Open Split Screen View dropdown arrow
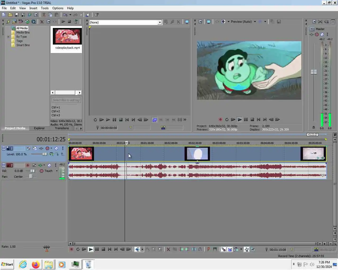The image size is (338, 270). (229, 22)
